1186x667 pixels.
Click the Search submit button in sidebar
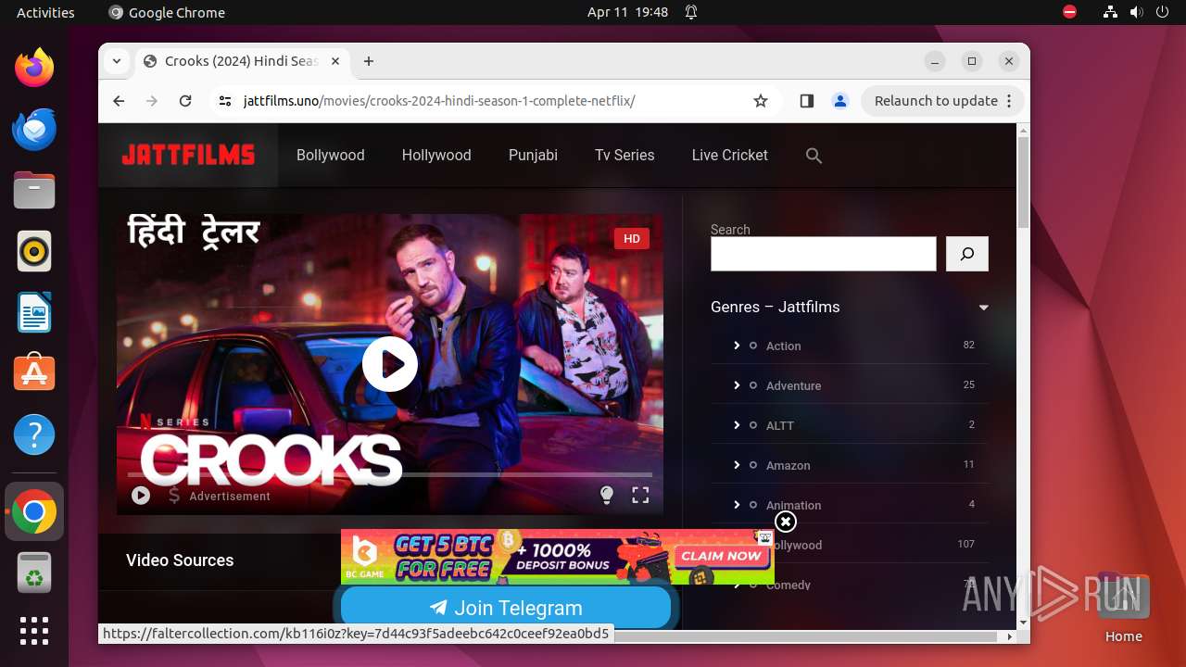point(967,254)
